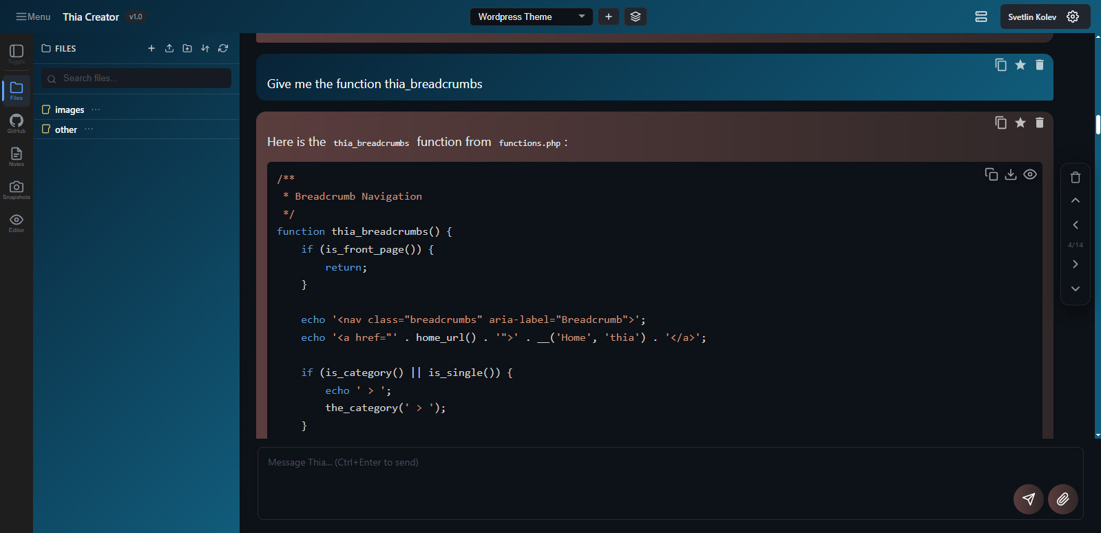The width and height of the screenshot is (1101, 533).
Task: Open the Notes sidebar panel
Action: point(17,156)
